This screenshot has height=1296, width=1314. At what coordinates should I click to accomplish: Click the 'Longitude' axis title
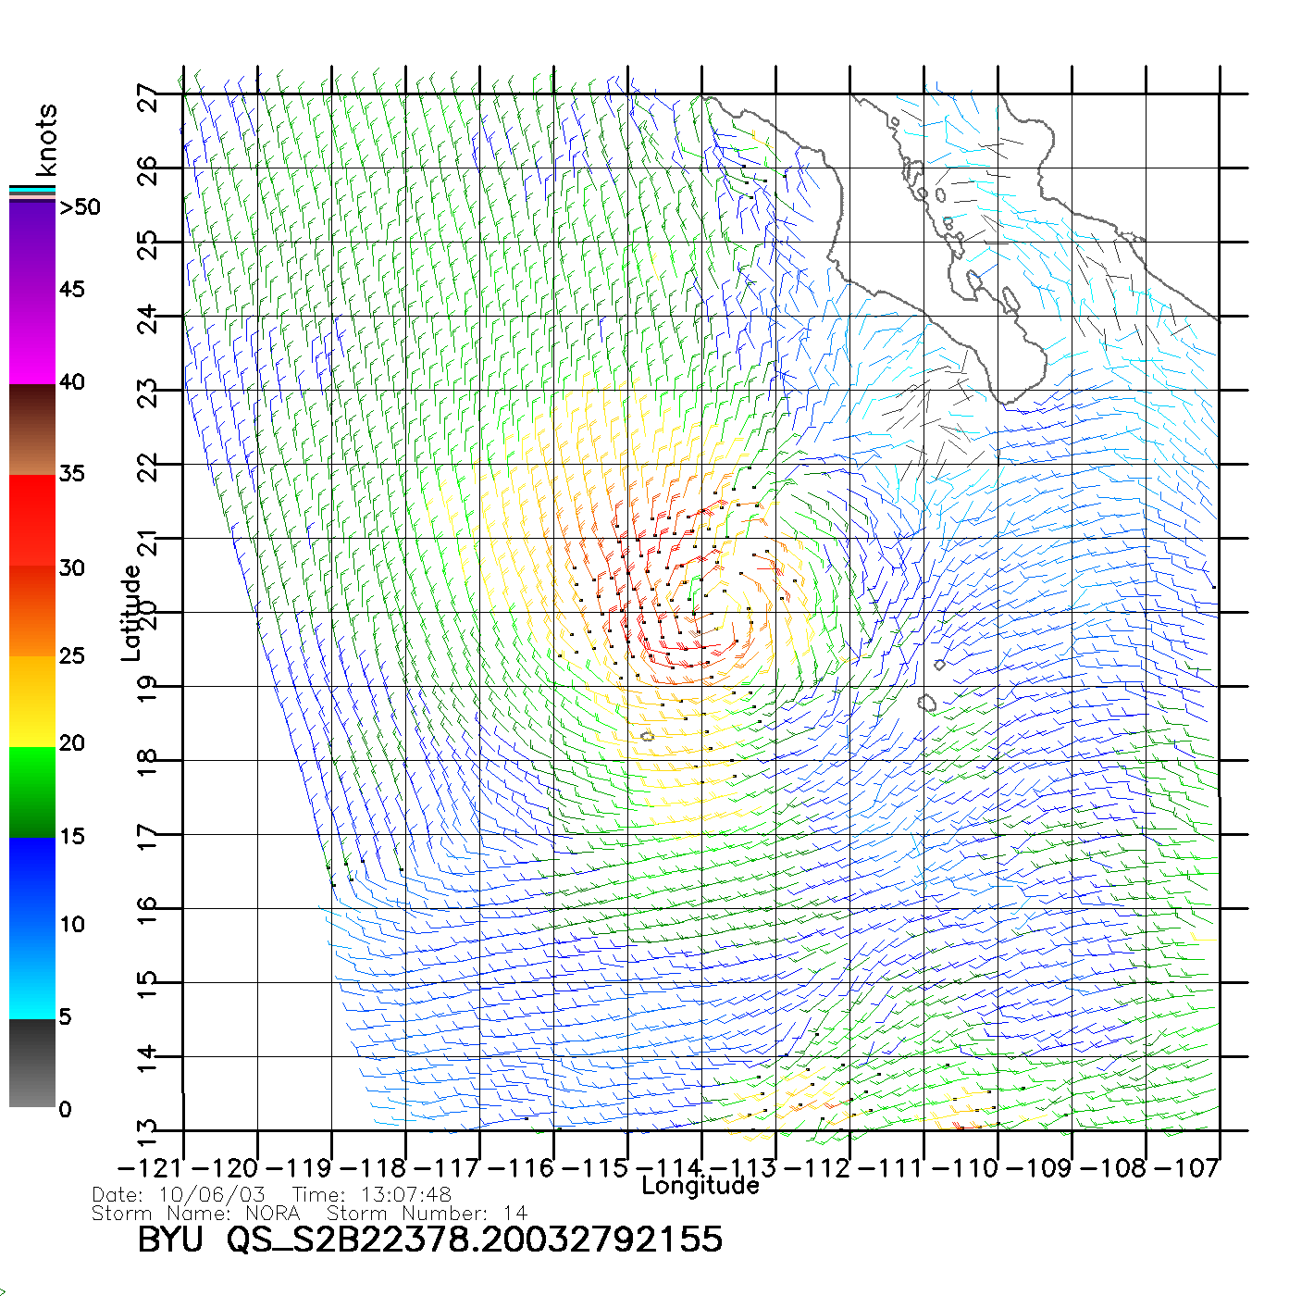(700, 1186)
